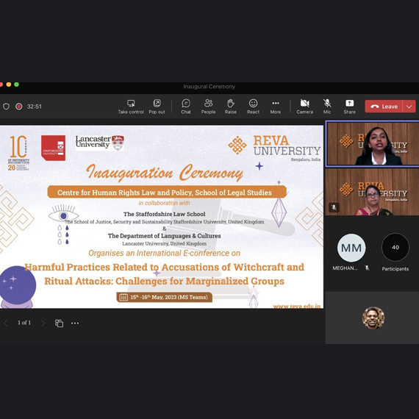Click the shield privacy icon

(6, 107)
